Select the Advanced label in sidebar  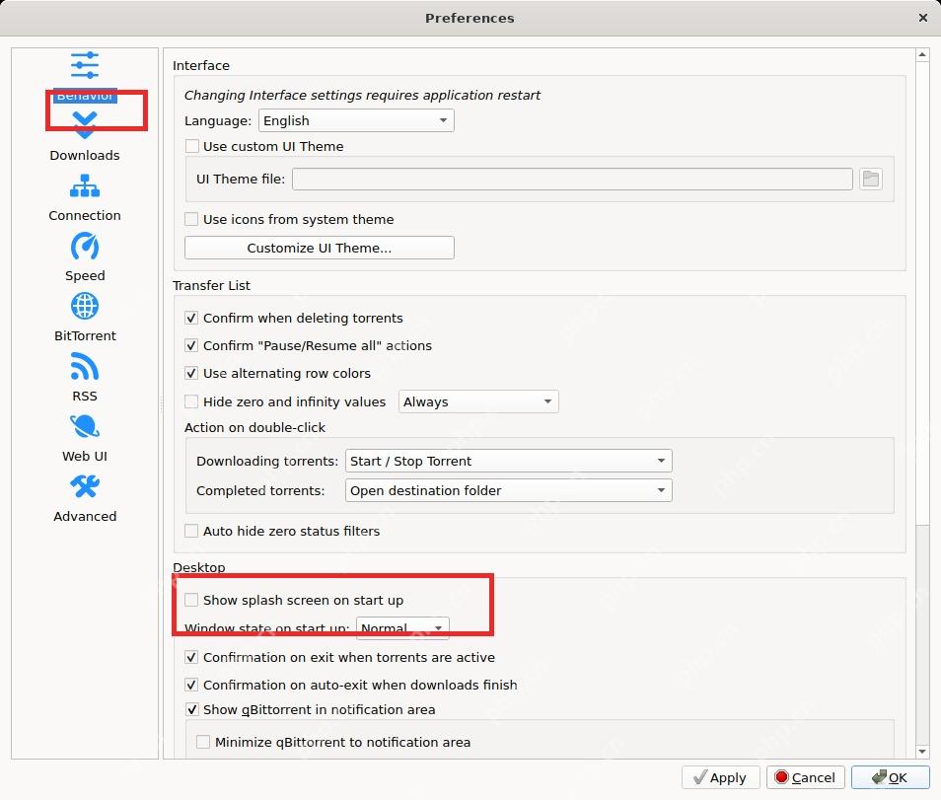[85, 516]
